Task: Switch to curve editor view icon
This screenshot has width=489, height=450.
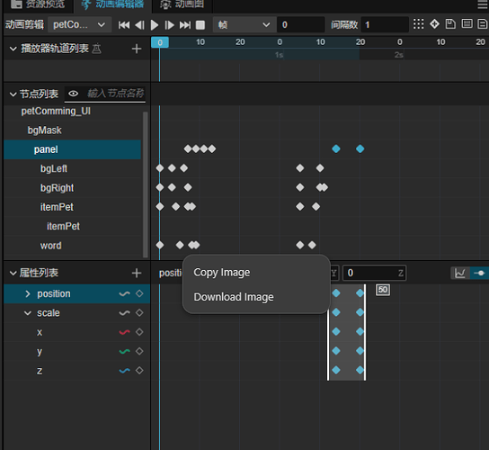Action: (460, 274)
